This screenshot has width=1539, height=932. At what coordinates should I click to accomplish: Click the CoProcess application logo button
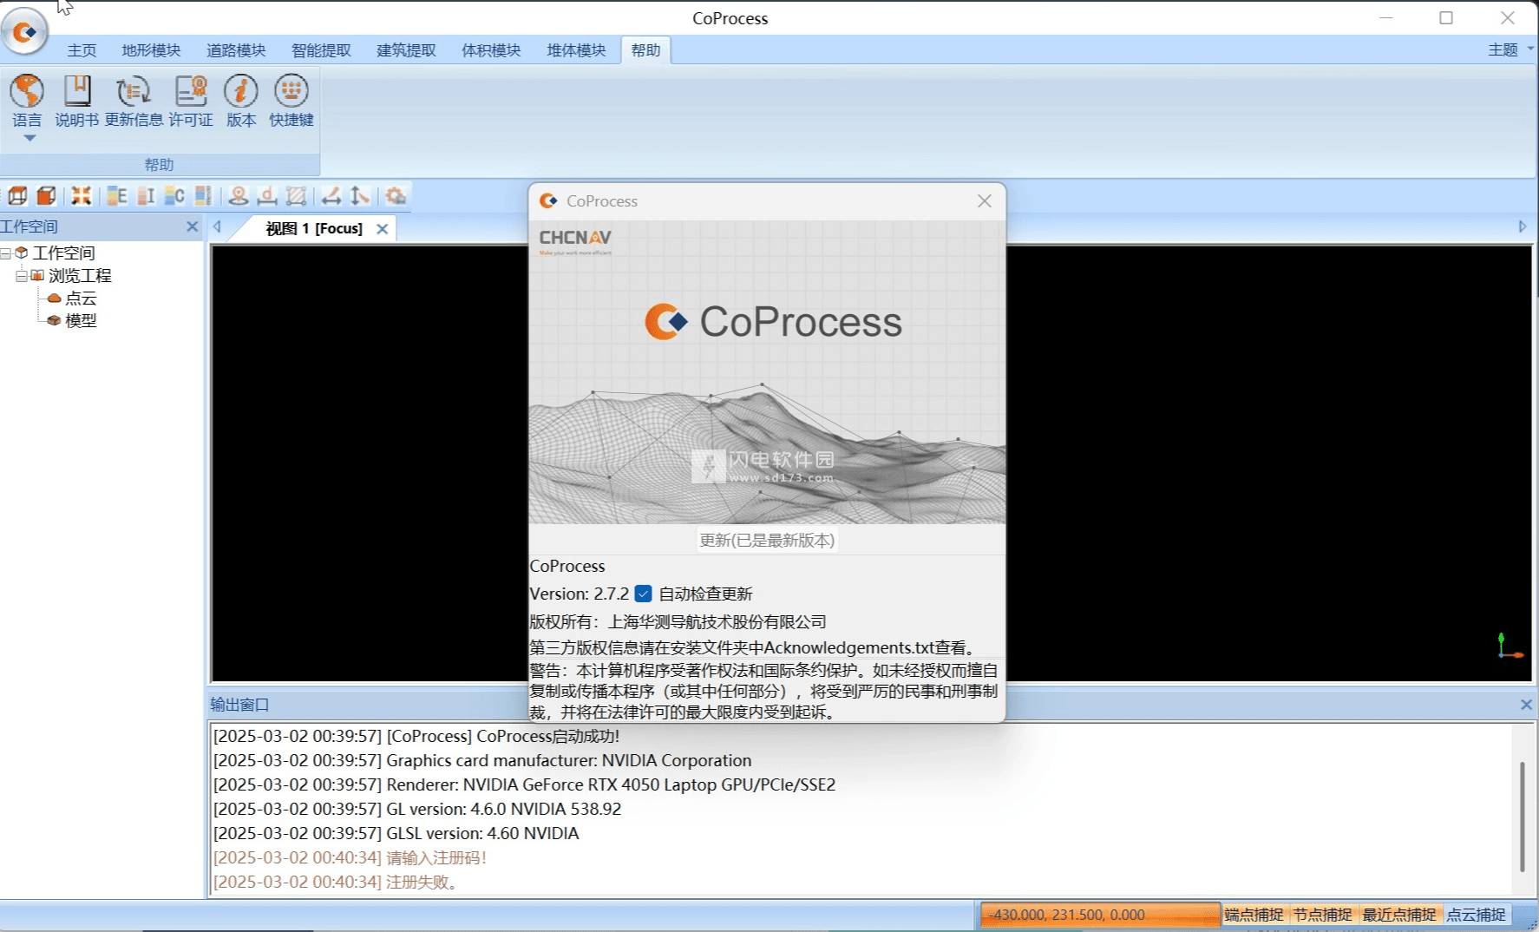coord(24,31)
